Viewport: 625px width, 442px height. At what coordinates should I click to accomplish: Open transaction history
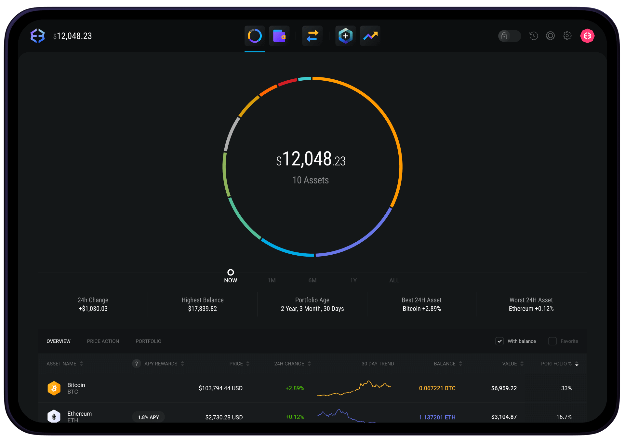click(x=534, y=36)
